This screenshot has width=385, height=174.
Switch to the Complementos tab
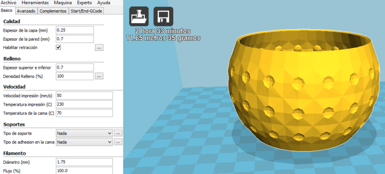53,11
